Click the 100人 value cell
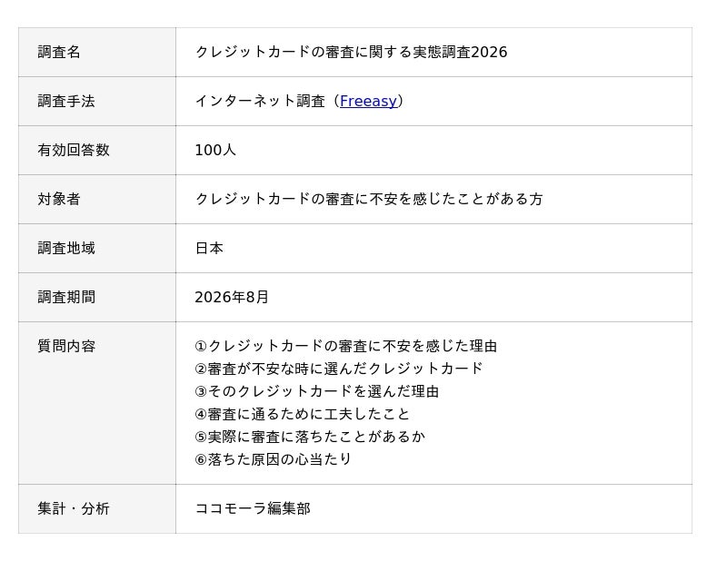This screenshot has height=561, width=727. [x=434, y=150]
